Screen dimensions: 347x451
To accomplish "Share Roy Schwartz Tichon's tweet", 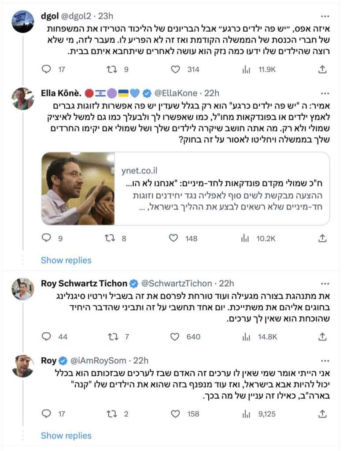I will coord(322,337).
